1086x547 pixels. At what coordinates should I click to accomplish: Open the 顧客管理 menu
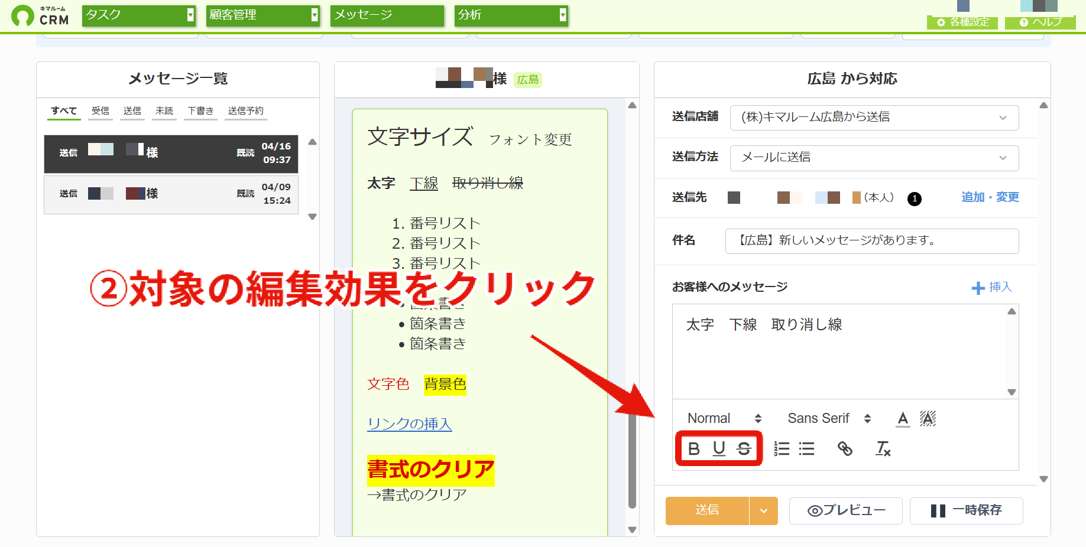tap(264, 15)
